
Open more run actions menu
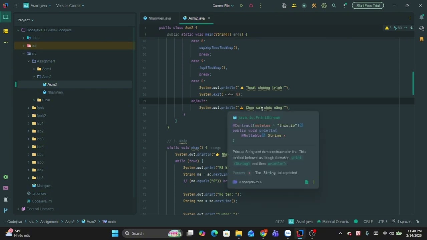point(260,6)
